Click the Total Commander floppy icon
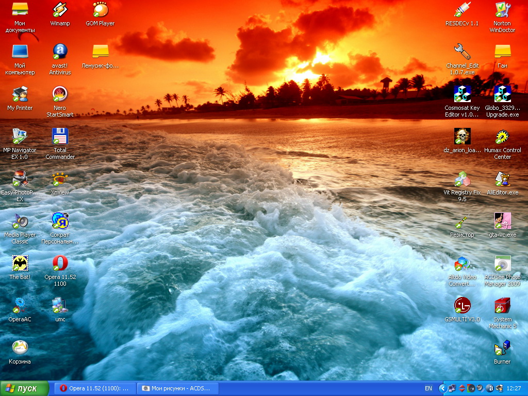The image size is (528, 396). pos(60,136)
